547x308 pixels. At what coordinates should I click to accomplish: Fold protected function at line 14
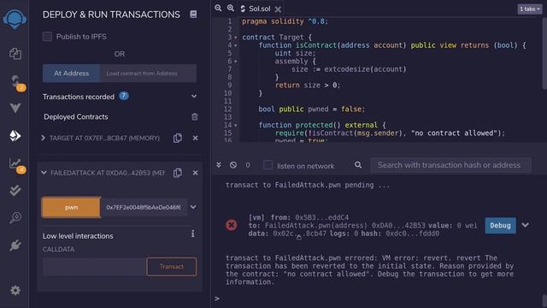point(236,125)
